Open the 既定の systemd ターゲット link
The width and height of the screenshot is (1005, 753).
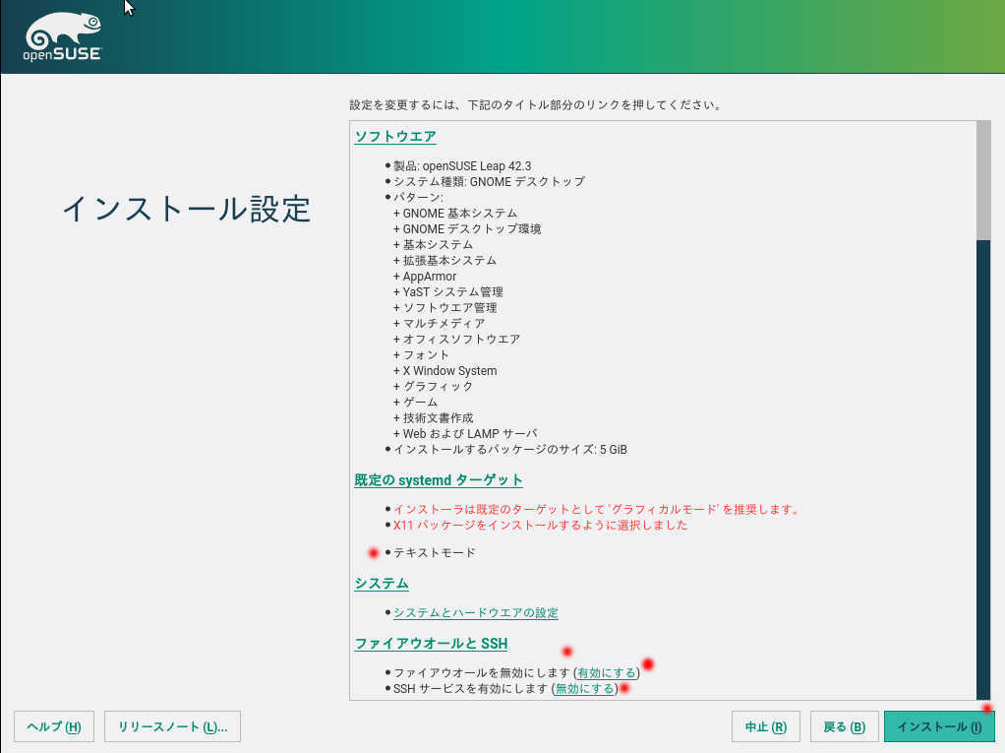[439, 480]
